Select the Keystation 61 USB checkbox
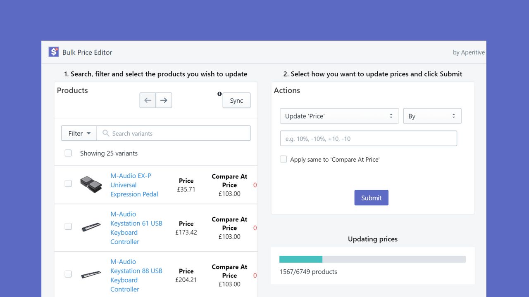 (68, 226)
